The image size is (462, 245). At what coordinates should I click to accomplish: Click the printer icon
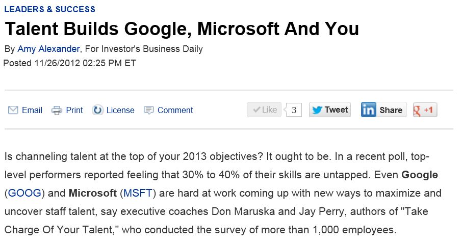tap(57, 110)
